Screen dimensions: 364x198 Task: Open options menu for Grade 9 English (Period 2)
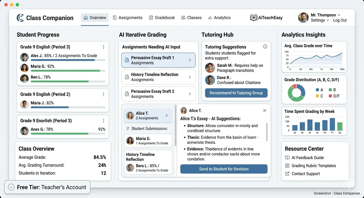coord(103,94)
